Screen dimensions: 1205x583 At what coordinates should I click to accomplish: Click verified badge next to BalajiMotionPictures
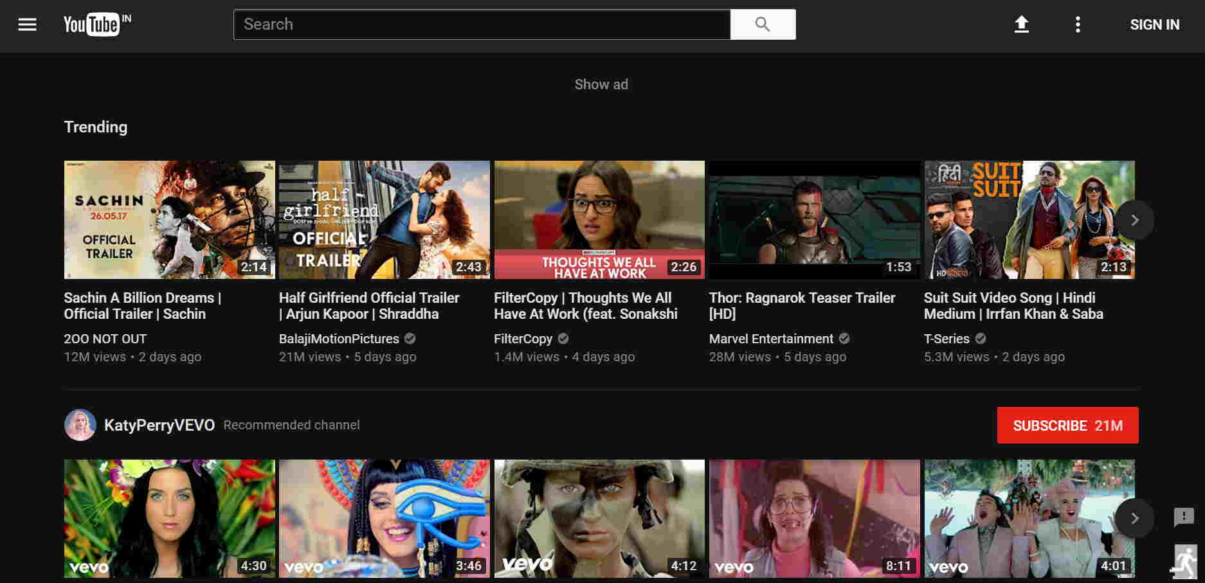(x=410, y=338)
